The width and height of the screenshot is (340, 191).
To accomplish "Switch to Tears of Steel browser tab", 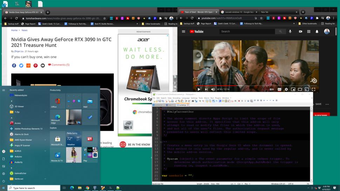I will (x=199, y=12).
